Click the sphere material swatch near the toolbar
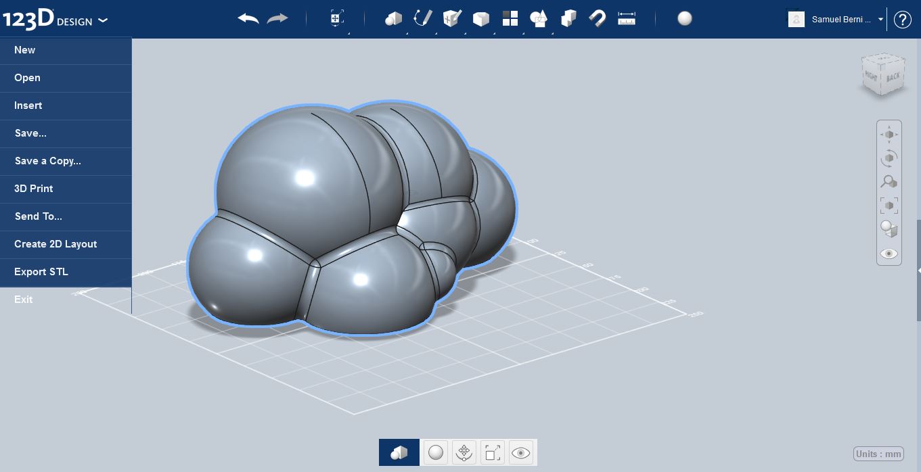The height and width of the screenshot is (472, 921). [x=685, y=19]
